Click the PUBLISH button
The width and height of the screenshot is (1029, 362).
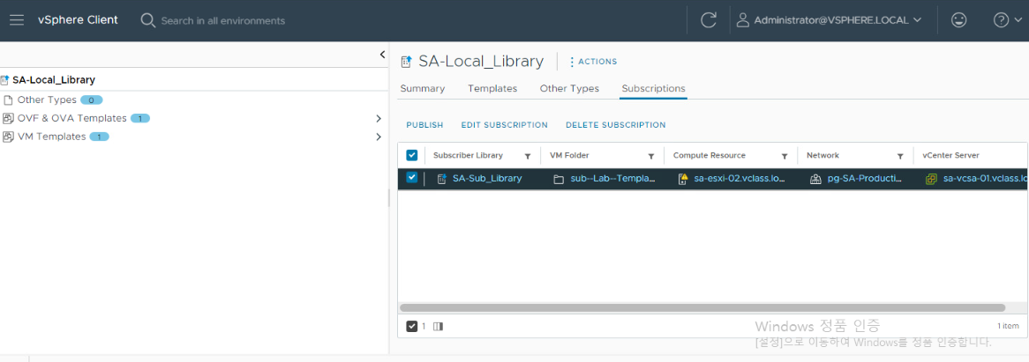pos(424,125)
